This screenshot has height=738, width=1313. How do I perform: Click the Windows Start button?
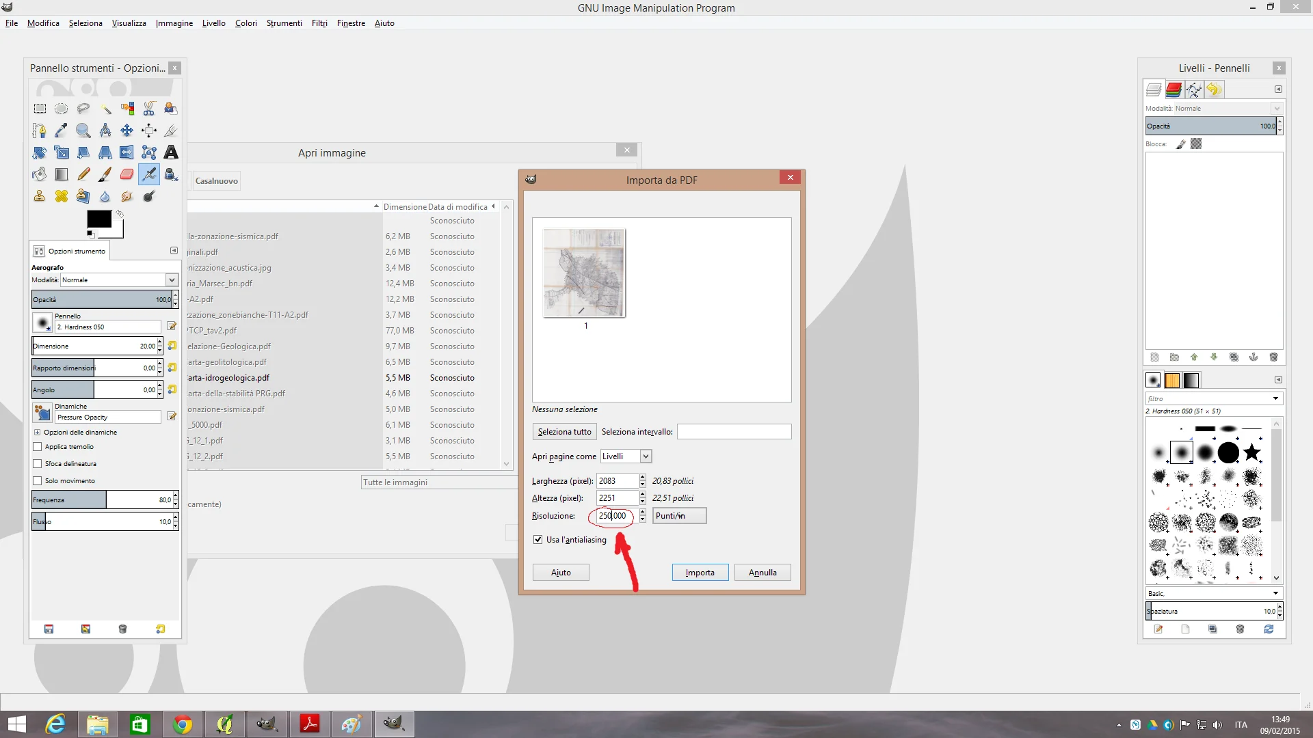[16, 724]
